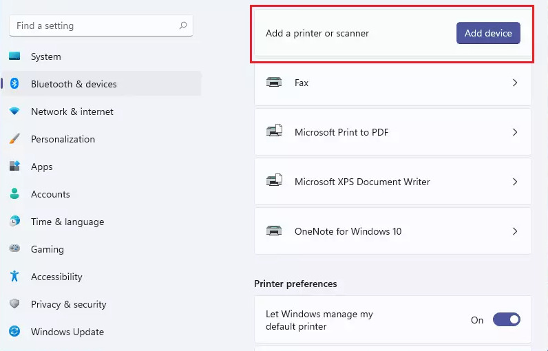
Task: Click the Printer preferences heading
Action: coord(295,284)
